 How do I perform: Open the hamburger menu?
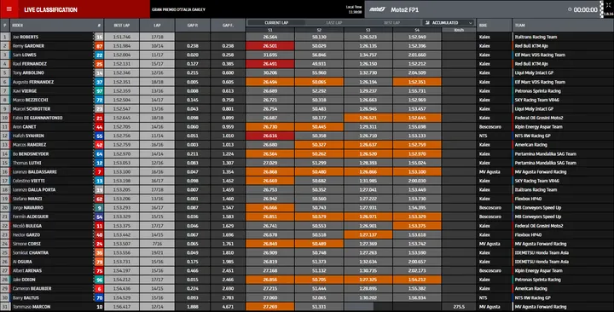tap(9, 9)
